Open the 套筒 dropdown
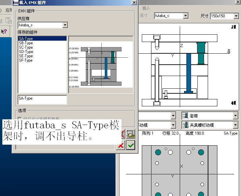The image size is (241, 196). click(235, 116)
